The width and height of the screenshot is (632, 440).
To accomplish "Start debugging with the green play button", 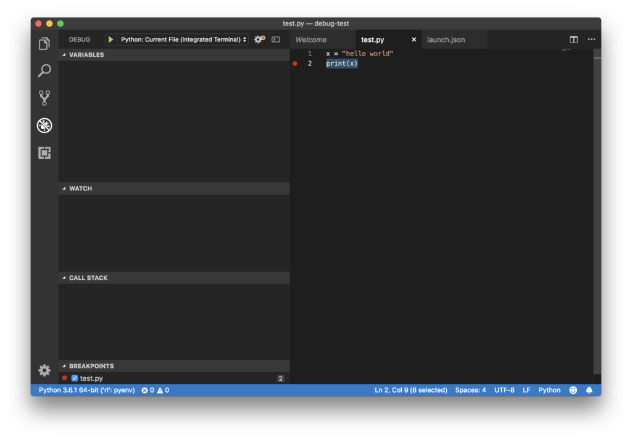I will (x=110, y=39).
